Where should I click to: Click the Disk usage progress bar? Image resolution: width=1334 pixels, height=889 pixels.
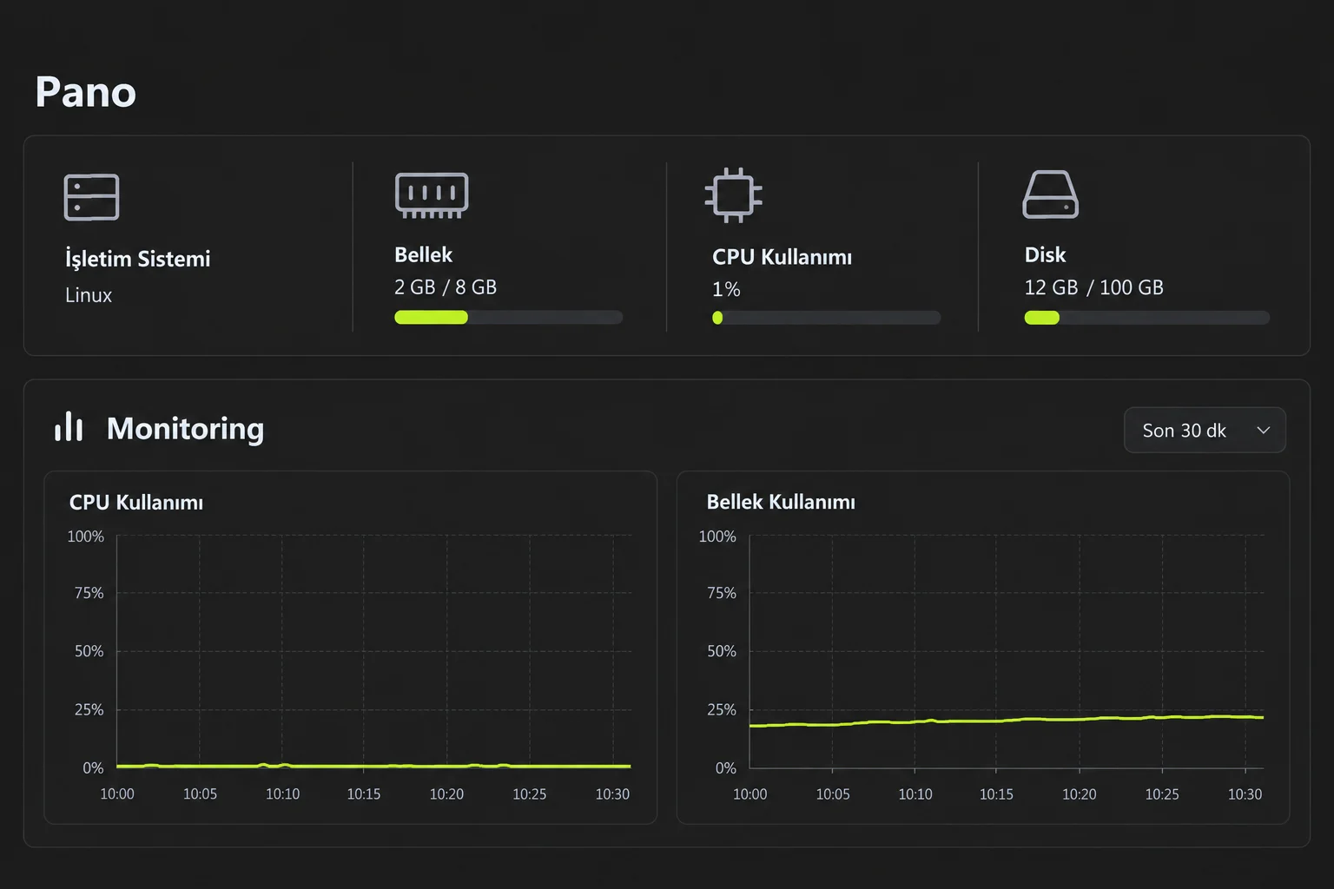1146,318
